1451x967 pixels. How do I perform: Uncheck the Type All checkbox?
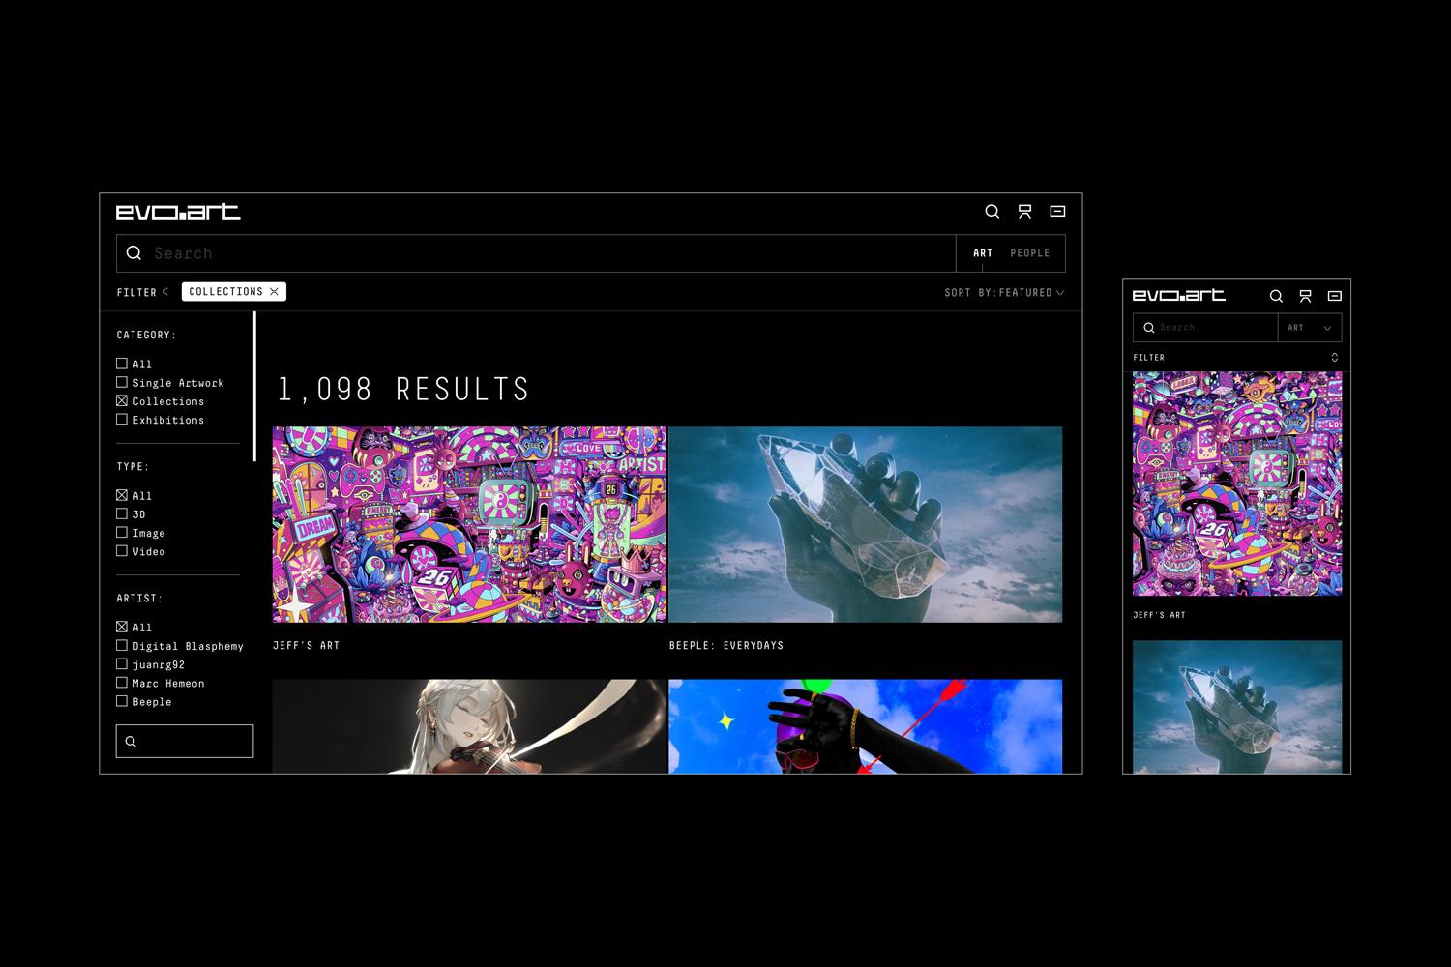pos(122,495)
